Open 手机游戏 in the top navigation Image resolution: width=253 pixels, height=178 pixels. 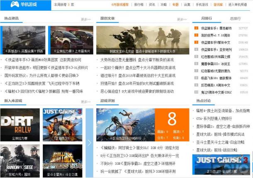202,5
